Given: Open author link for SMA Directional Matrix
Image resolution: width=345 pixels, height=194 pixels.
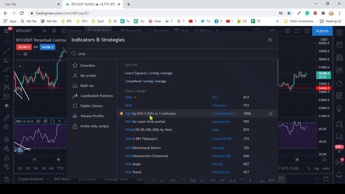Looking at the screenshot, I should click(x=218, y=148).
